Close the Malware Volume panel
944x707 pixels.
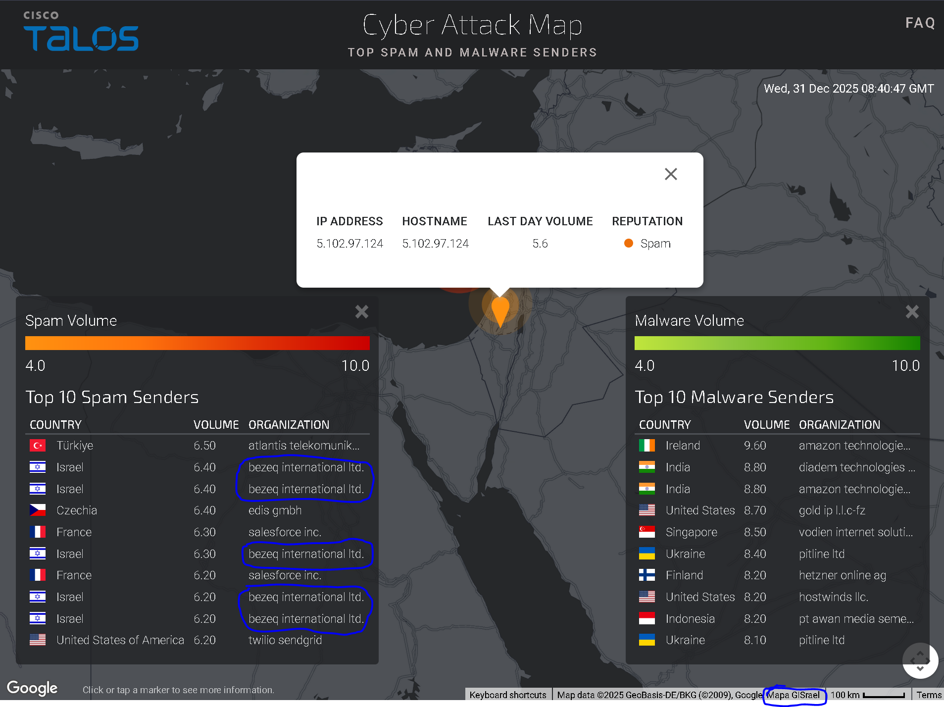[912, 311]
